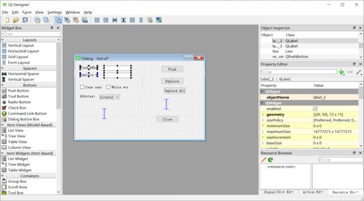Collapse Item Views (Model-Based) category
The height and width of the screenshot is (201, 364).
(2, 125)
